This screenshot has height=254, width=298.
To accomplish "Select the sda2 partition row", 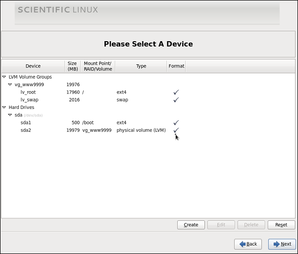I will click(x=148, y=130).
